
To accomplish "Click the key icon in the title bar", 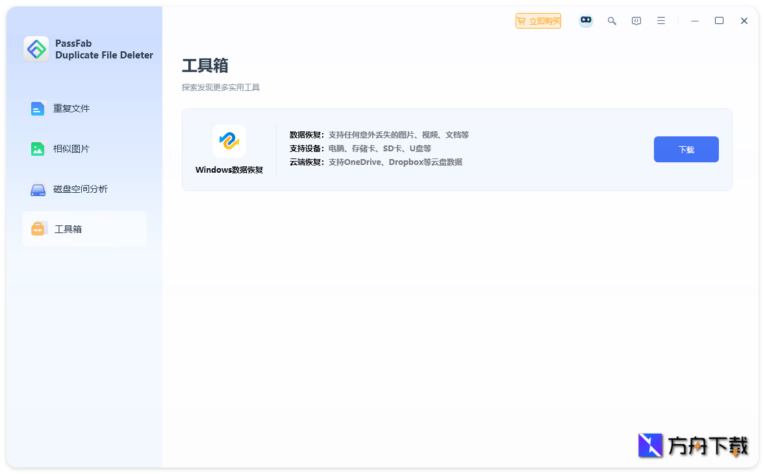I will 611,20.
